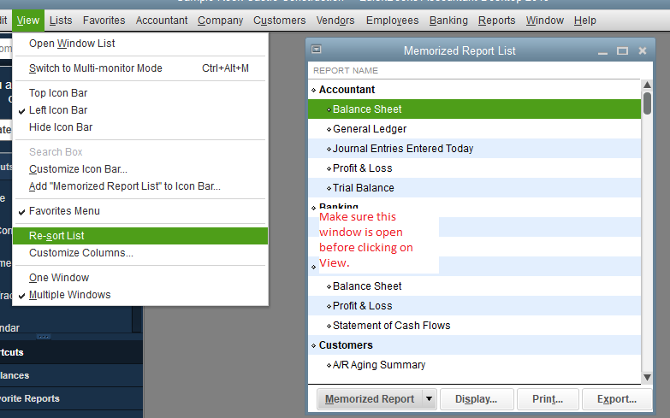Click Customize Icon Bar... entry
670x418 pixels.
point(140,169)
